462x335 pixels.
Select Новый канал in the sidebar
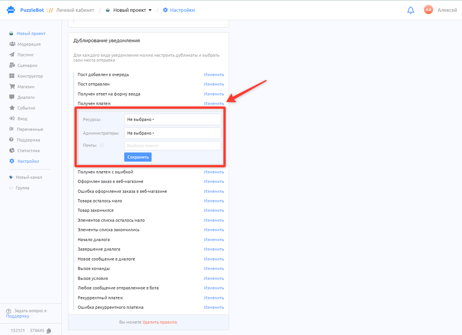coord(29,177)
